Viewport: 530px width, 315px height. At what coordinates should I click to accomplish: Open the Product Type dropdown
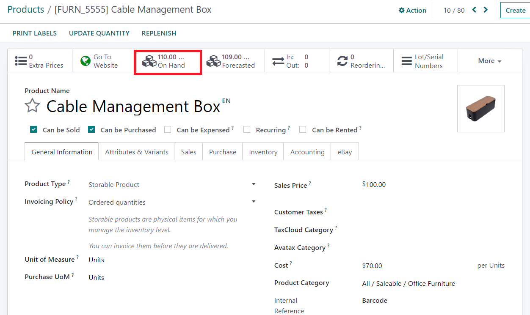point(254,184)
